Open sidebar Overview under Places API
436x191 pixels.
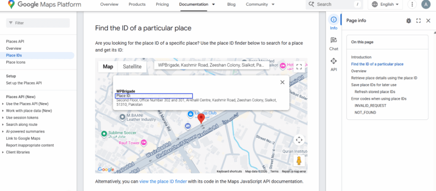point(14,48)
